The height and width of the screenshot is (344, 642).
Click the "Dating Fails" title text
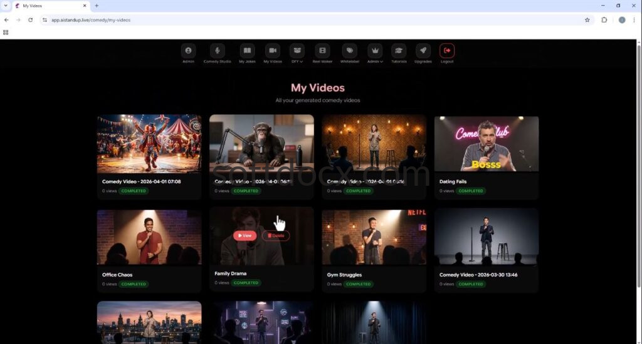453,181
